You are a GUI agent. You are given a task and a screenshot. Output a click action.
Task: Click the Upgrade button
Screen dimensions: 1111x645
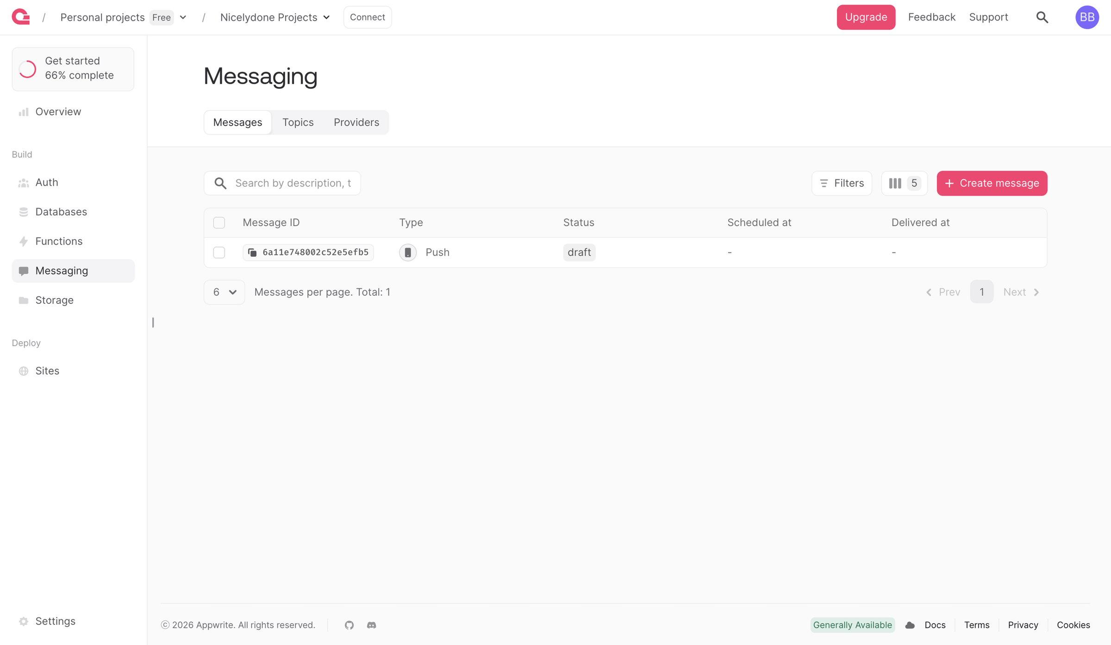866,17
